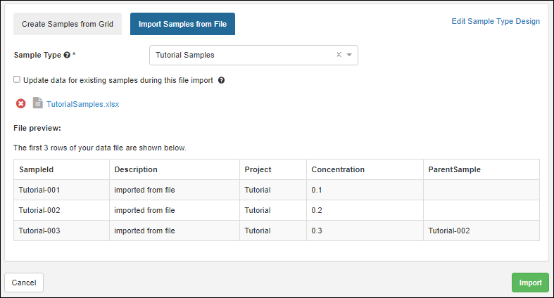
Task: Open the TutorialSamples.xlsx file link
Action: pyautogui.click(x=83, y=104)
